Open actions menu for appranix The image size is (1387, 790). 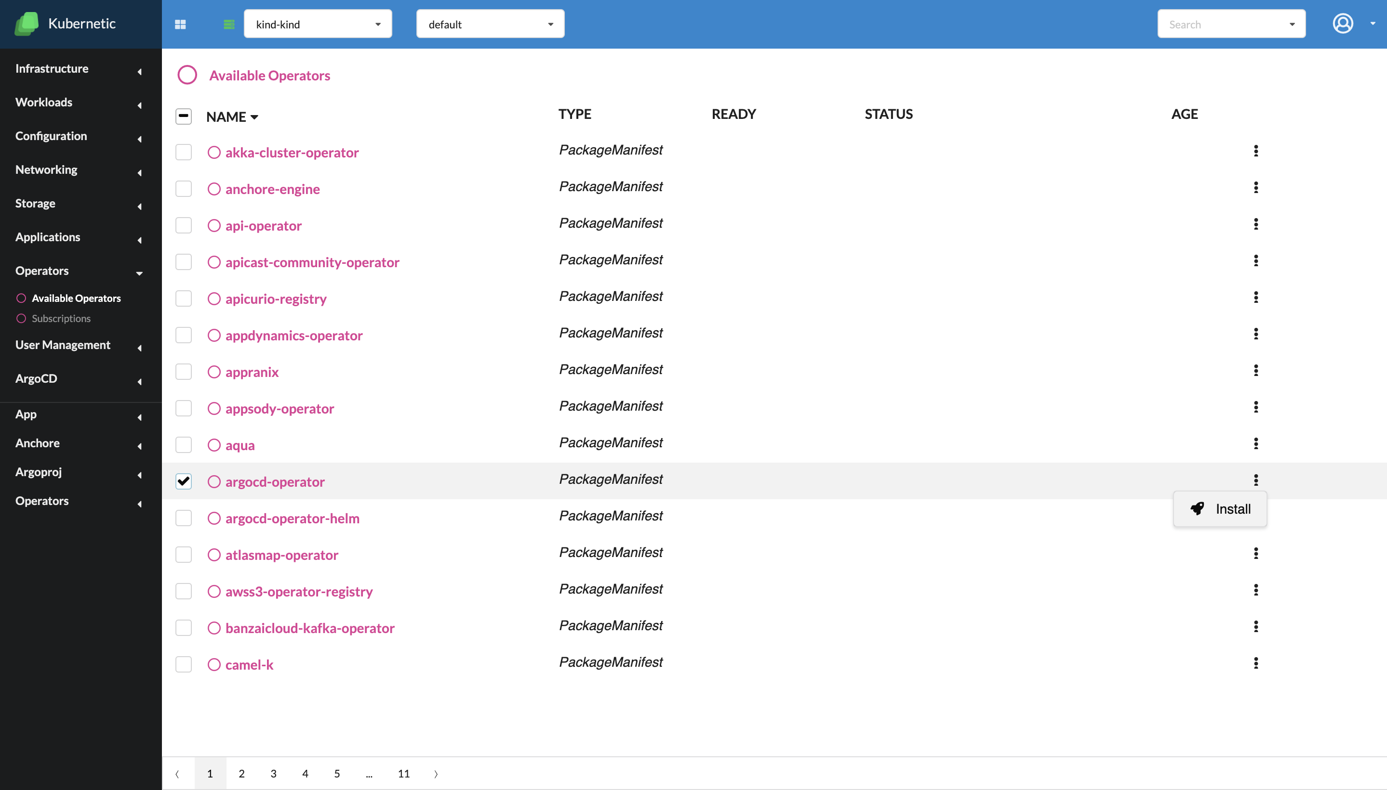tap(1255, 370)
